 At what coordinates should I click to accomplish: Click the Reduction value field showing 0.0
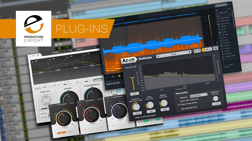click(x=135, y=94)
